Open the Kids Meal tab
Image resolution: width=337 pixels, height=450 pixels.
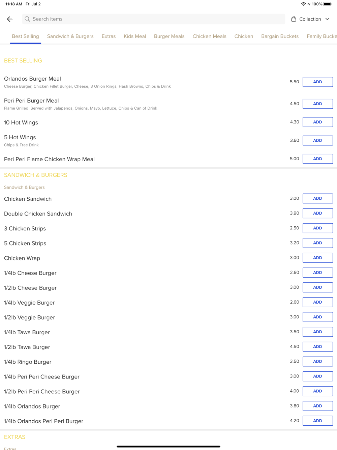pos(135,36)
